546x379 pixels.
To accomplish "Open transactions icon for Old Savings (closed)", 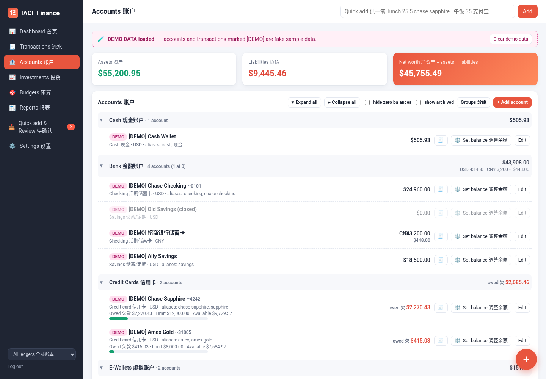I will point(441,213).
